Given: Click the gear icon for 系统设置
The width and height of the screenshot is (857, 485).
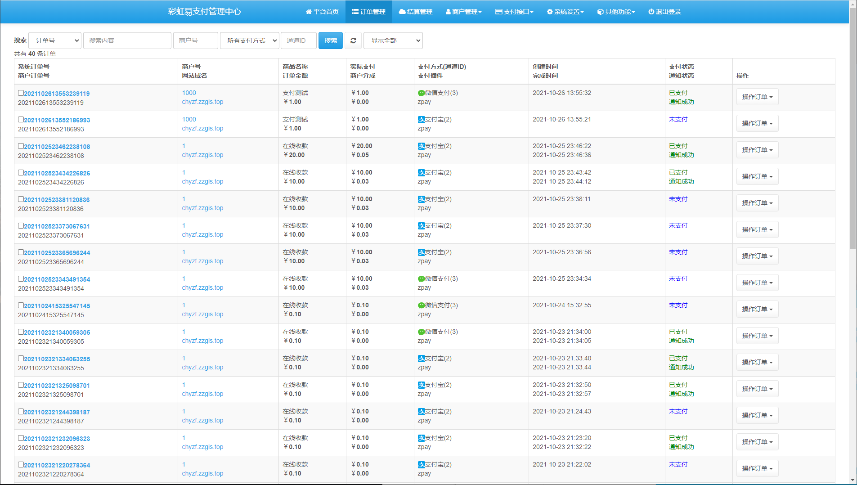Looking at the screenshot, I should [x=550, y=12].
